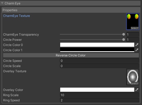Focus the Circle Speed value field
This screenshot has width=142, height=105.
tap(99, 61)
